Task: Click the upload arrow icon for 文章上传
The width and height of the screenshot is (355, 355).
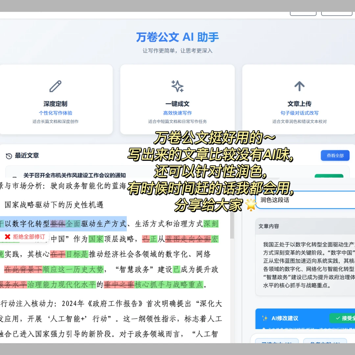Action: [x=299, y=86]
